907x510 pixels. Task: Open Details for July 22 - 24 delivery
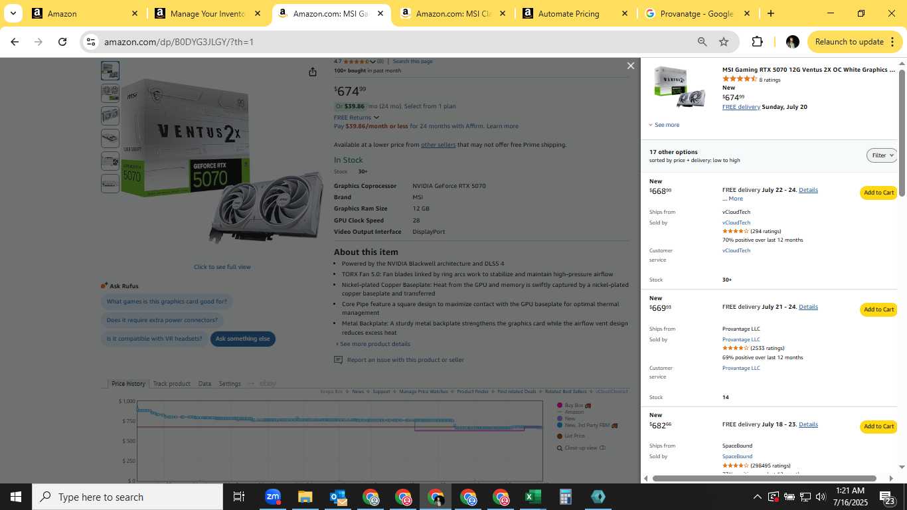808,190
